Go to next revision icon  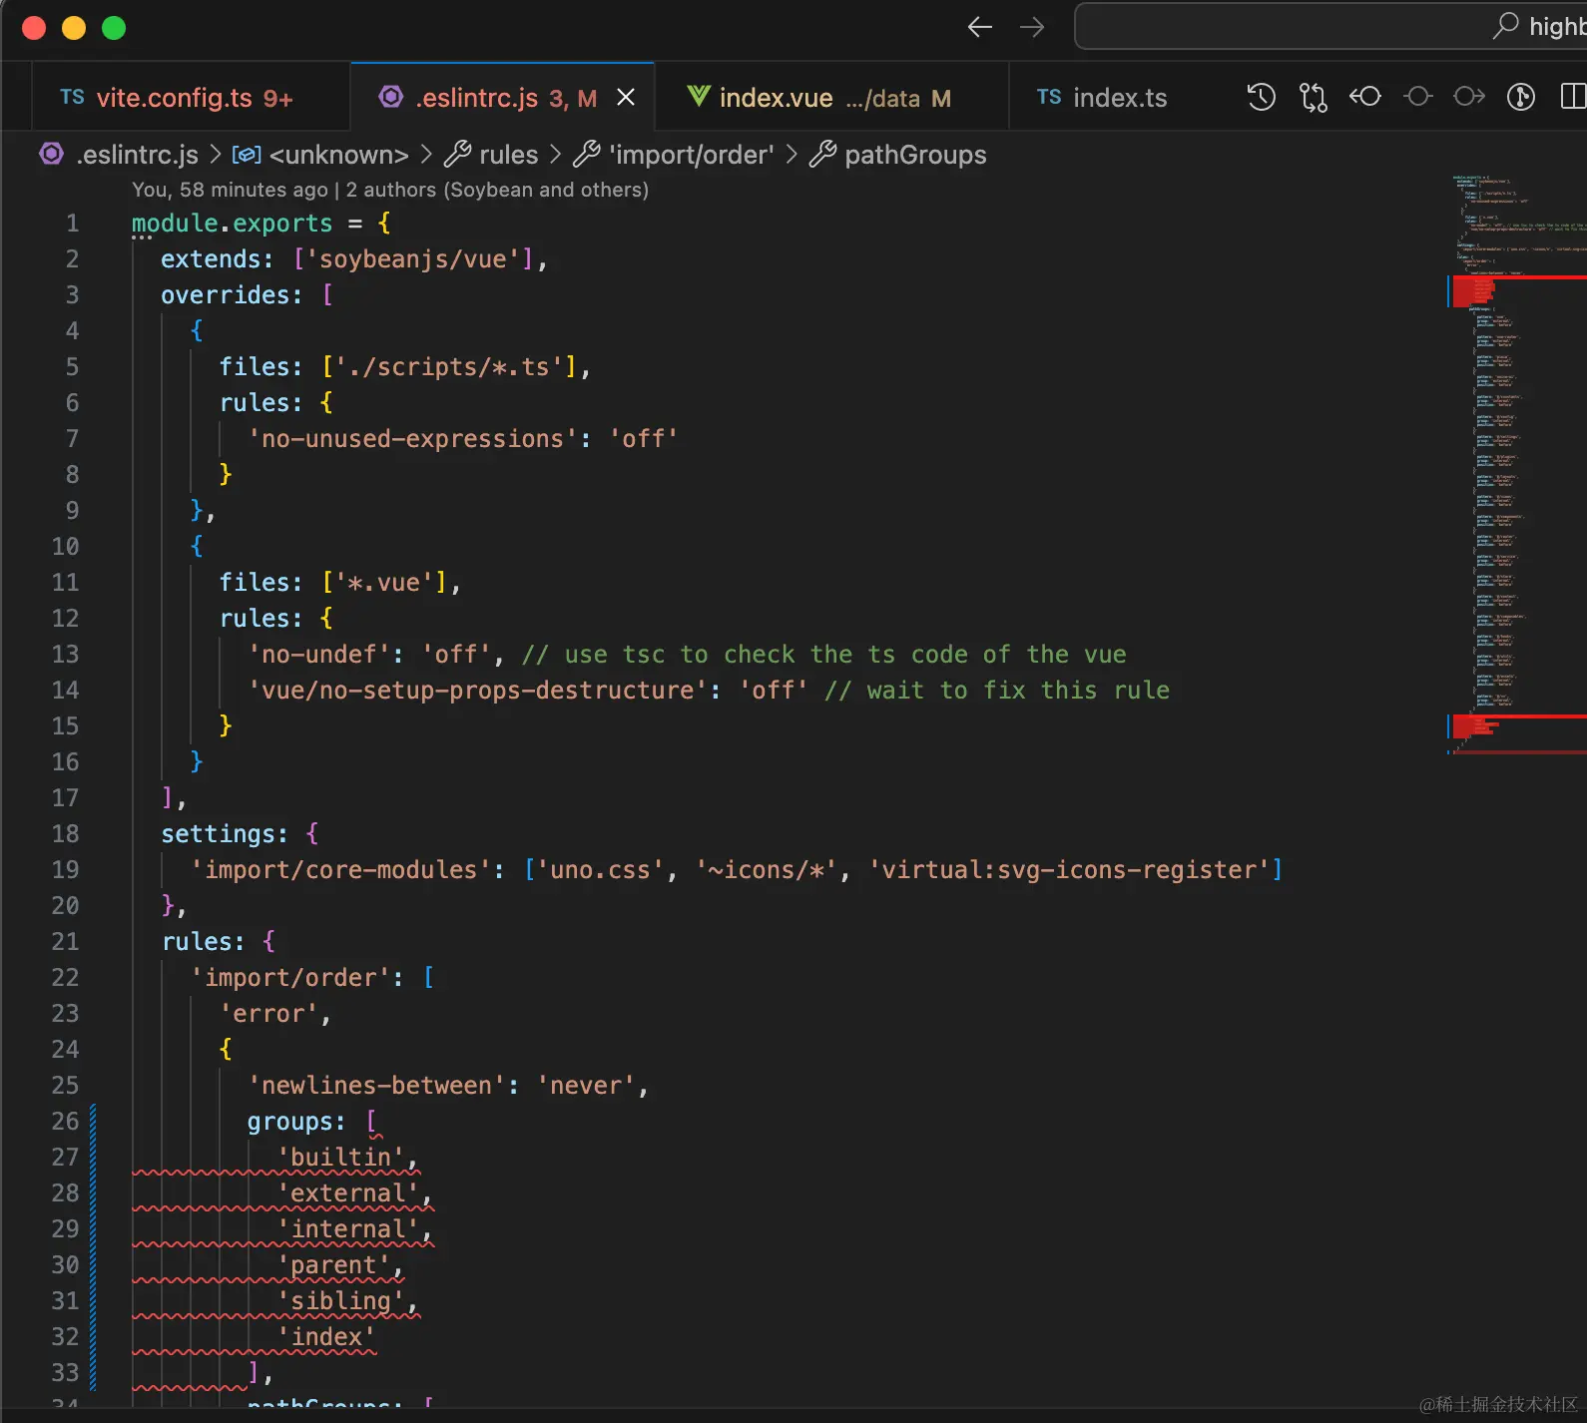point(1469,97)
